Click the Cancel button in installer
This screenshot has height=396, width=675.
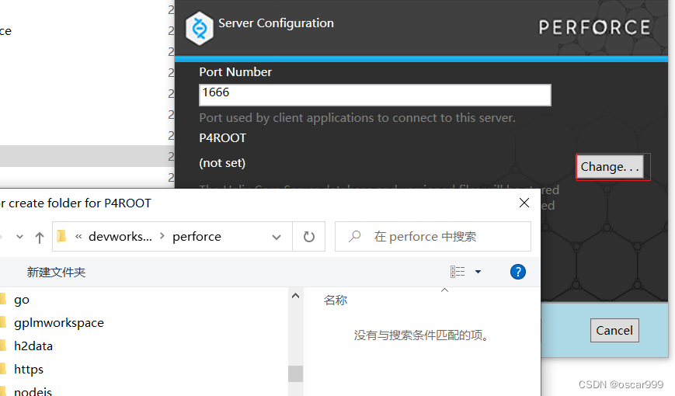[614, 330]
